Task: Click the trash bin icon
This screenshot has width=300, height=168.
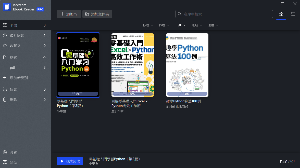Action: [5, 100]
